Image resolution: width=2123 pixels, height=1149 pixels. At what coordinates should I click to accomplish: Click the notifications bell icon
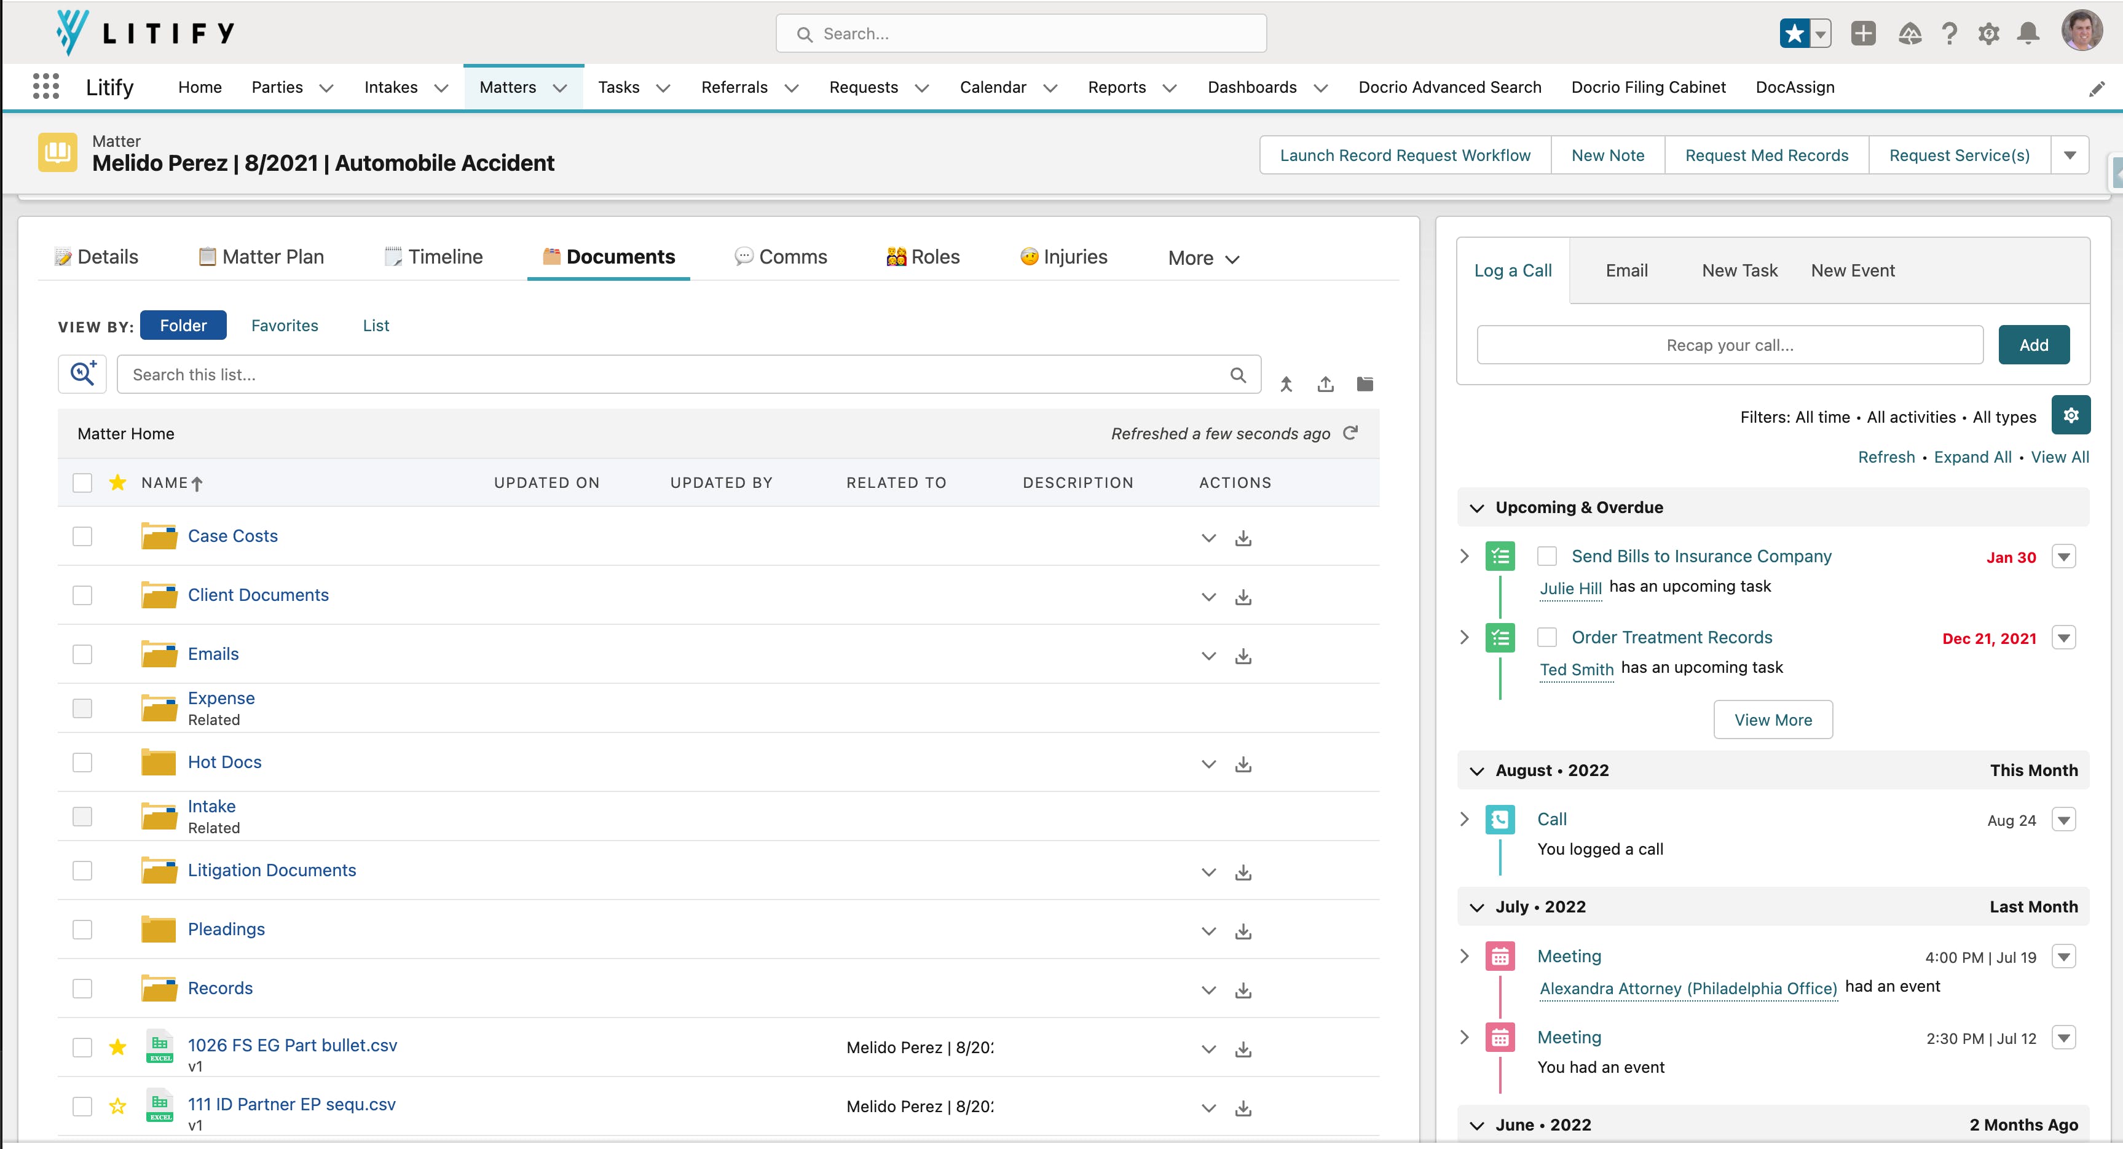(2028, 34)
